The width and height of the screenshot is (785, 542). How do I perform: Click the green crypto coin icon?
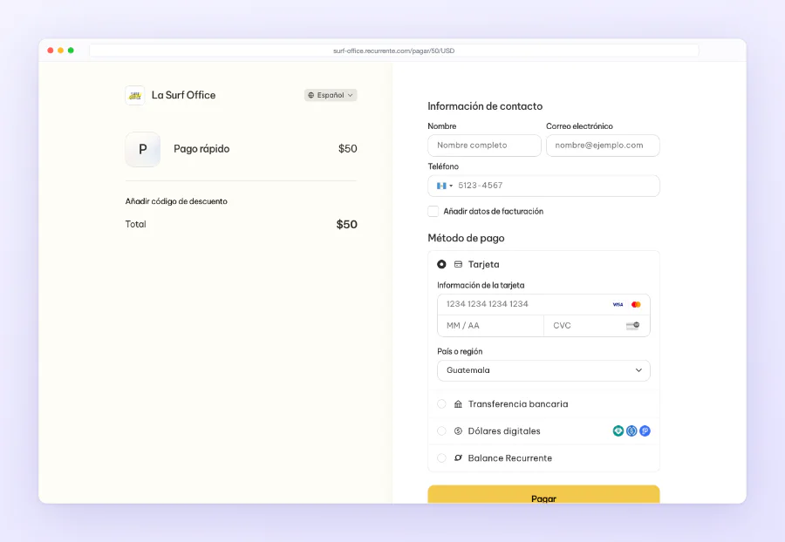click(x=618, y=431)
